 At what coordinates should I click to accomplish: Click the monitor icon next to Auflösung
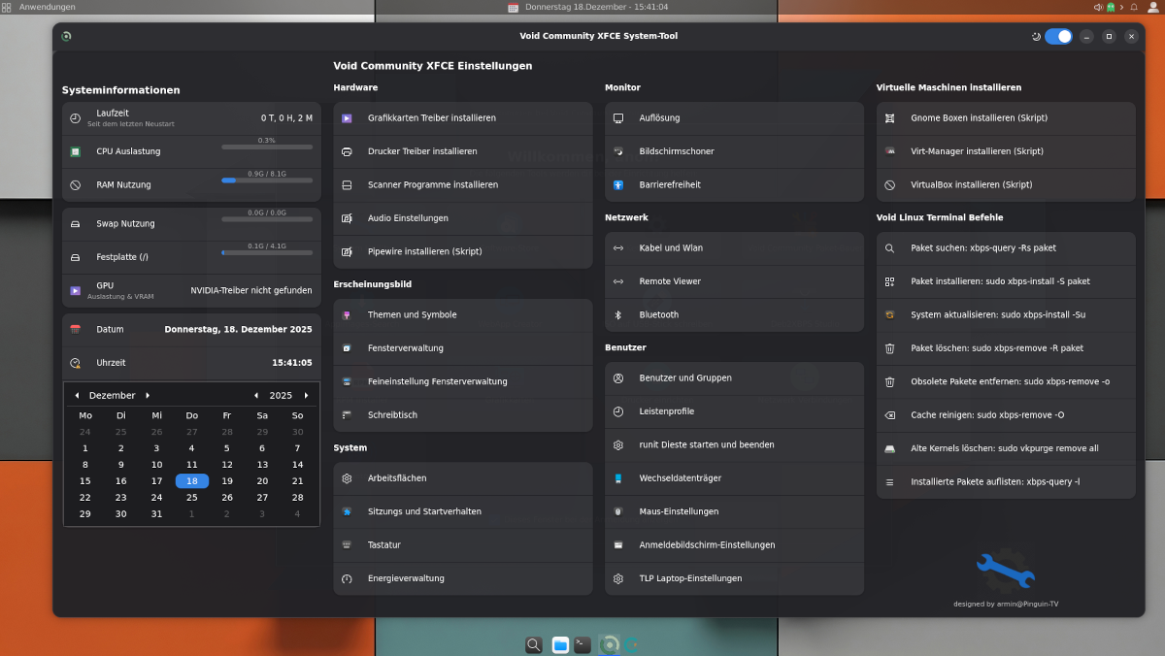[x=618, y=118]
